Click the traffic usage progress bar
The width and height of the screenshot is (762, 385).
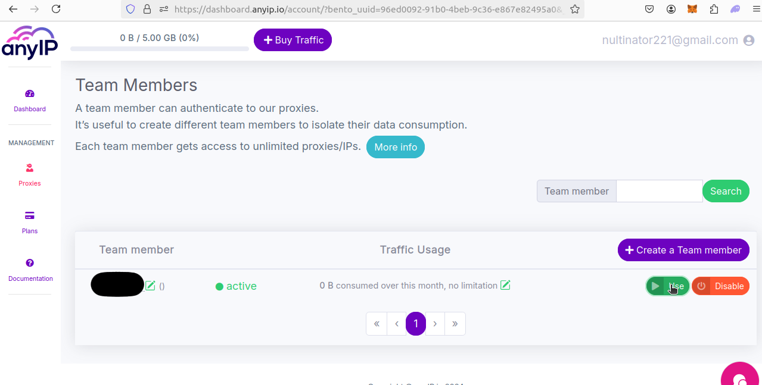(160, 49)
